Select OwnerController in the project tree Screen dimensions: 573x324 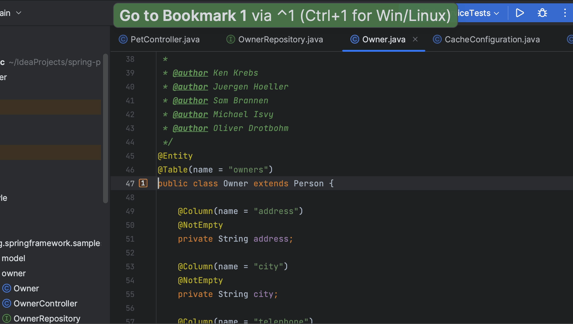[x=45, y=303]
